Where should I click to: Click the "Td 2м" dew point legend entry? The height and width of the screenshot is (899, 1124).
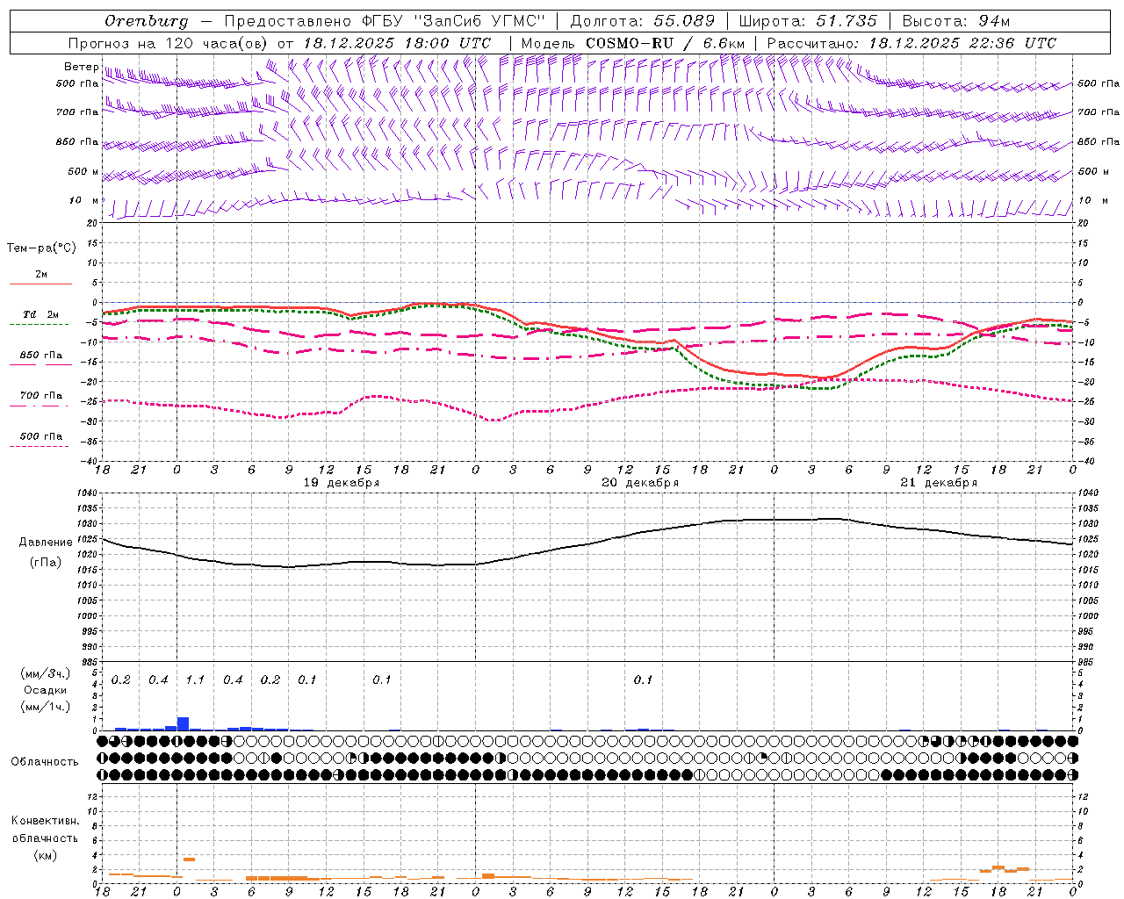pyautogui.click(x=41, y=314)
